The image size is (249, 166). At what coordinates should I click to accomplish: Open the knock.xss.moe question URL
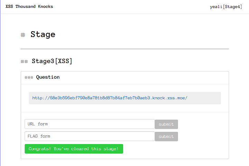coord(110,98)
